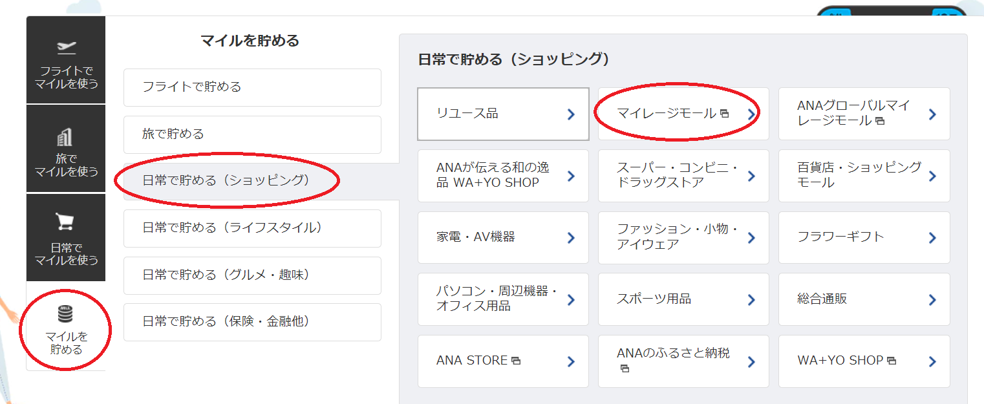The image size is (984, 404).
Task: Open the ANAのふるさと納税 link
Action: coord(683,361)
